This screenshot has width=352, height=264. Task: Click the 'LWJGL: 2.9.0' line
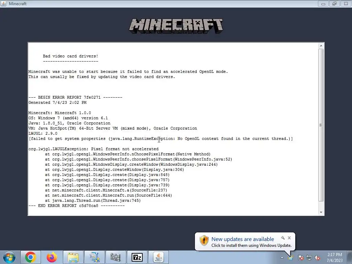pyautogui.click(x=43, y=134)
